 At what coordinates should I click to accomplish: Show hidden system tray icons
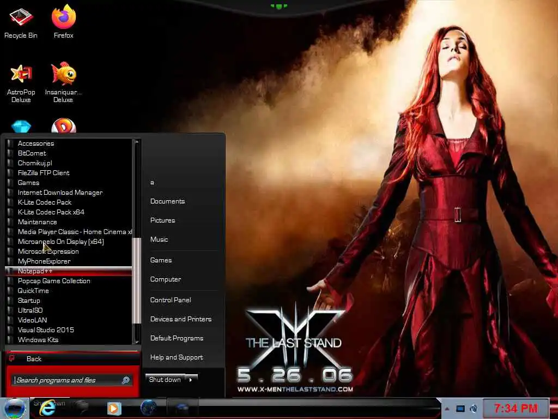tap(447, 409)
